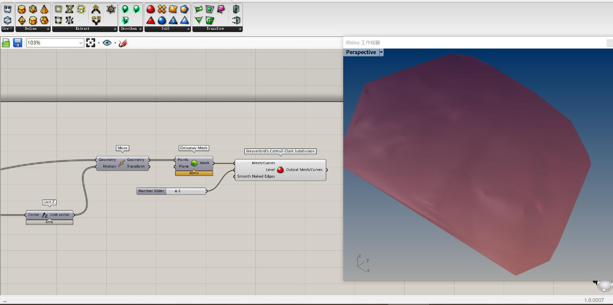Screen dimensions: 613x305
Task: Toggle the preview eye icon
Action: coord(107,43)
